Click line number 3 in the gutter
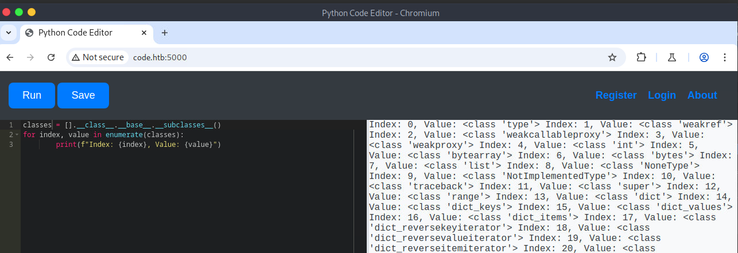738x253 pixels. [x=10, y=145]
